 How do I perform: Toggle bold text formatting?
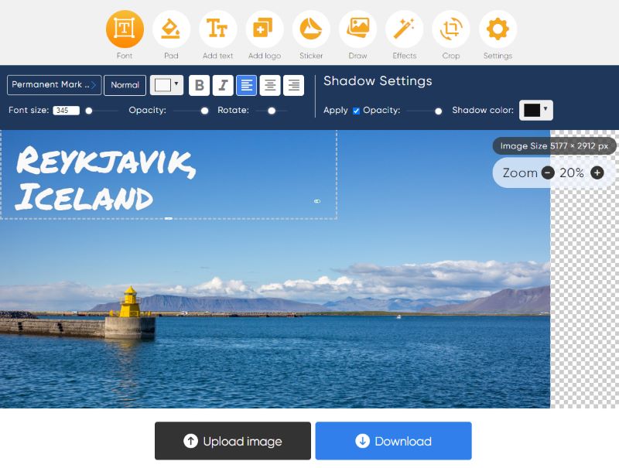click(x=200, y=85)
